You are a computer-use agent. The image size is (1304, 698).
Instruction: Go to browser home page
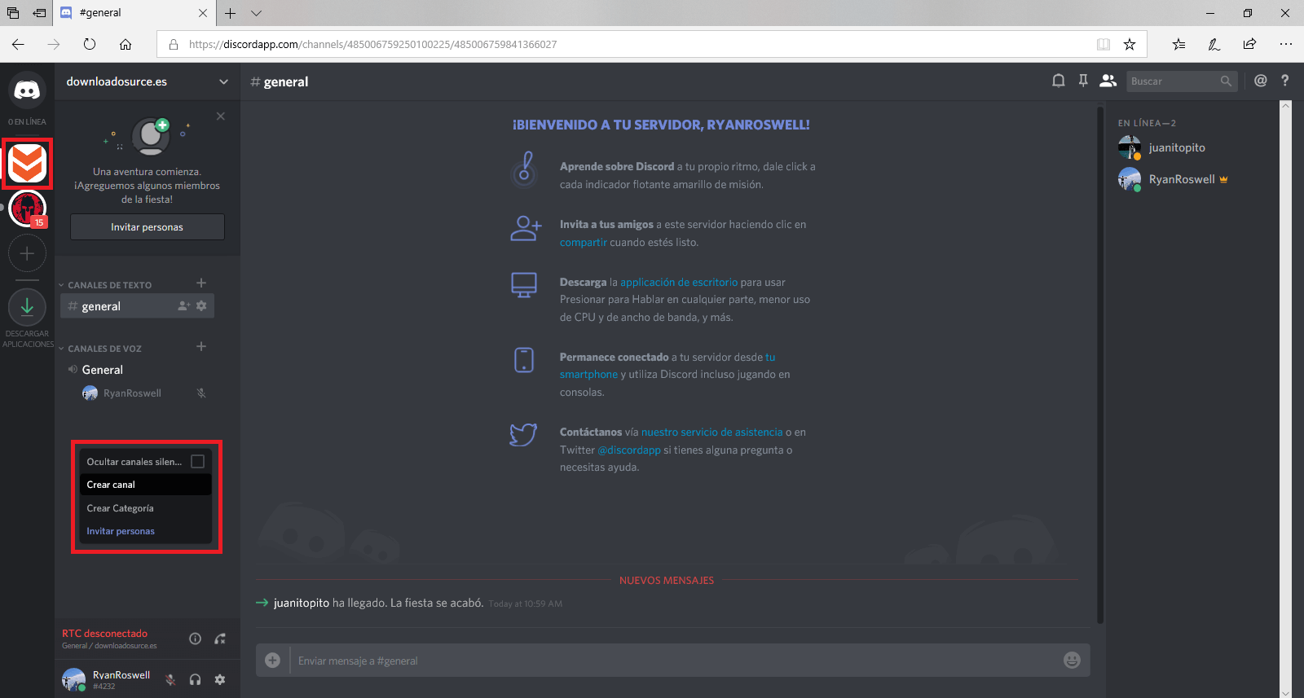[x=126, y=44]
